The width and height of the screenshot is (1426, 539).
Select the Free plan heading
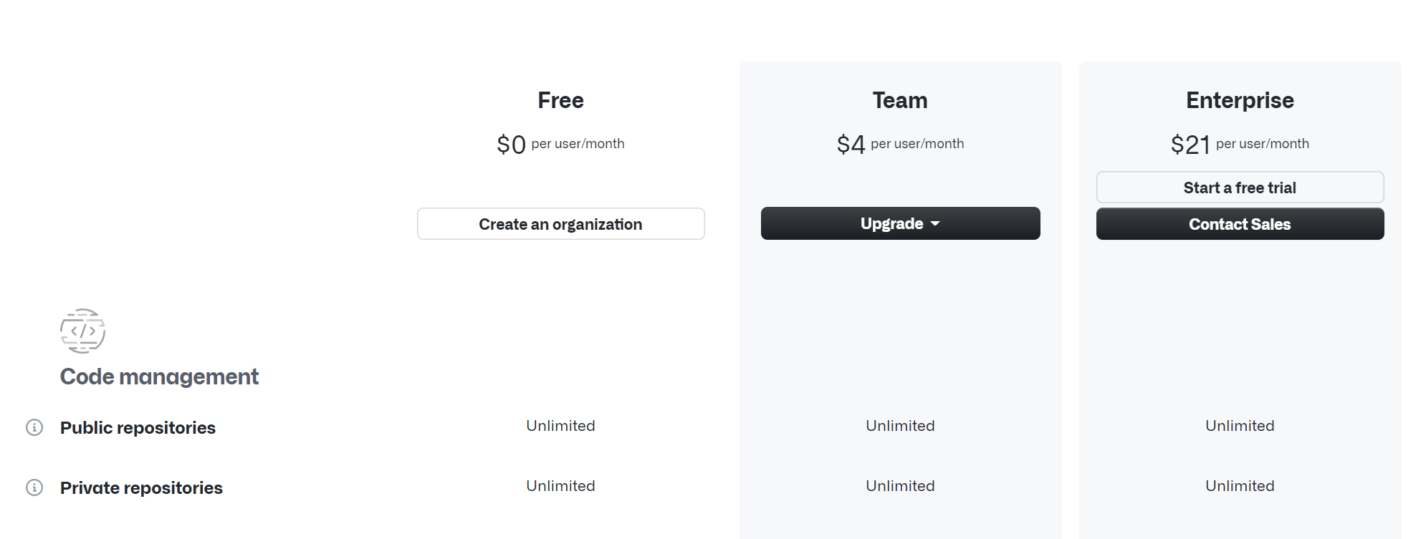(560, 100)
